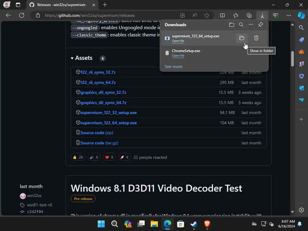Click See more in Downloads panel
The width and height of the screenshot is (308, 231).
click(174, 66)
